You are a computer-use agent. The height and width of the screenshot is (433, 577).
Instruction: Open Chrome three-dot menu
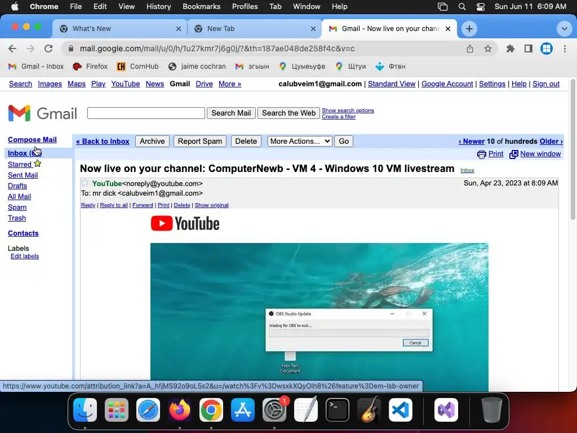(x=565, y=48)
